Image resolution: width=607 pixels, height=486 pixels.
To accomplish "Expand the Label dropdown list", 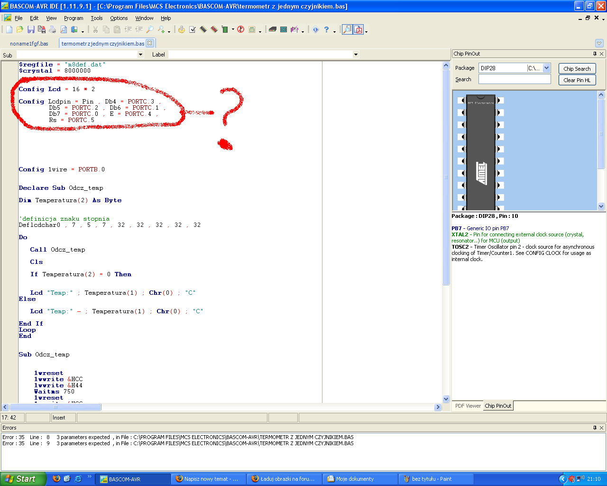I will click(x=356, y=55).
